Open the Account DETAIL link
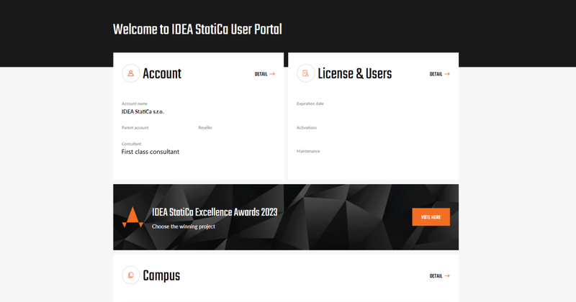This screenshot has width=576, height=302. point(264,74)
